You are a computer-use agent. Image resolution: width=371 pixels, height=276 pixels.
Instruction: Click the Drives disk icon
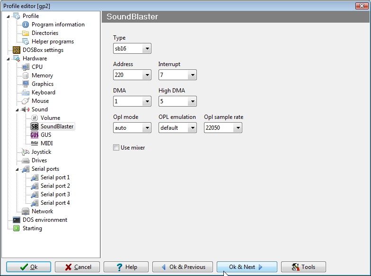pyautogui.click(x=26, y=160)
